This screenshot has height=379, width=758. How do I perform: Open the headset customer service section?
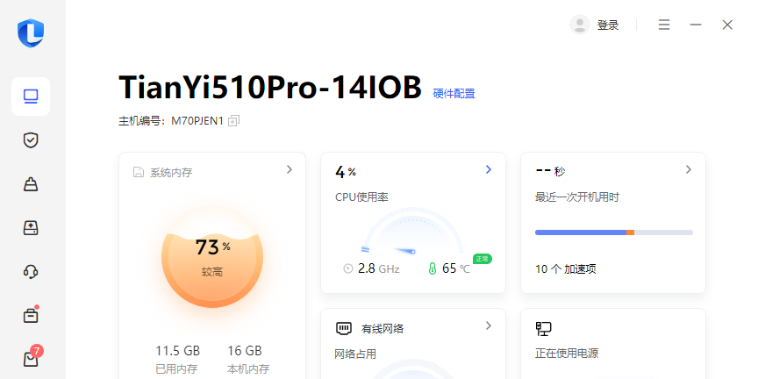(31, 272)
